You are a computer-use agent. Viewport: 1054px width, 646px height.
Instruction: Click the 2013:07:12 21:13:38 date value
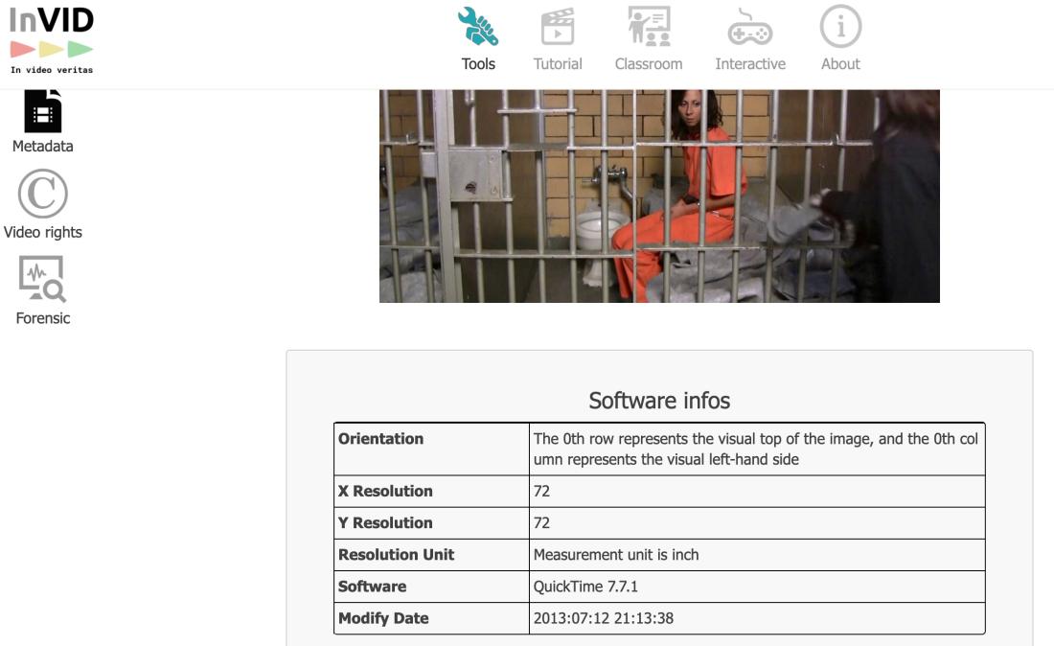604,618
